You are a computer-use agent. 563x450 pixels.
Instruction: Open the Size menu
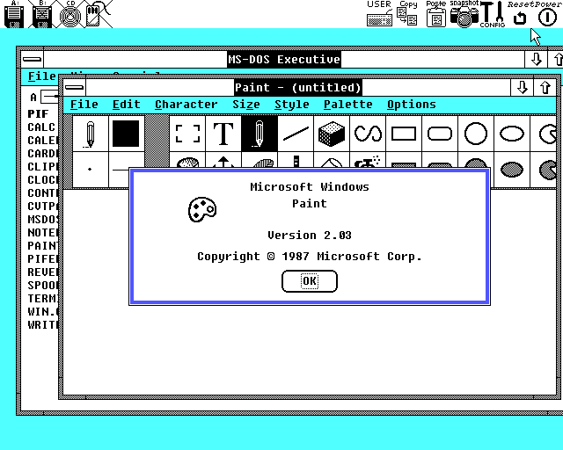(x=246, y=105)
